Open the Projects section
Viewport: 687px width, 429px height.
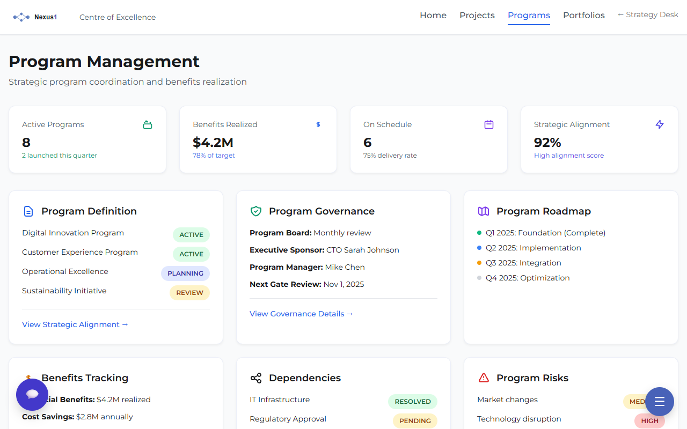(477, 15)
